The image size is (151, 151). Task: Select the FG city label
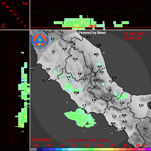coord(141,105)
